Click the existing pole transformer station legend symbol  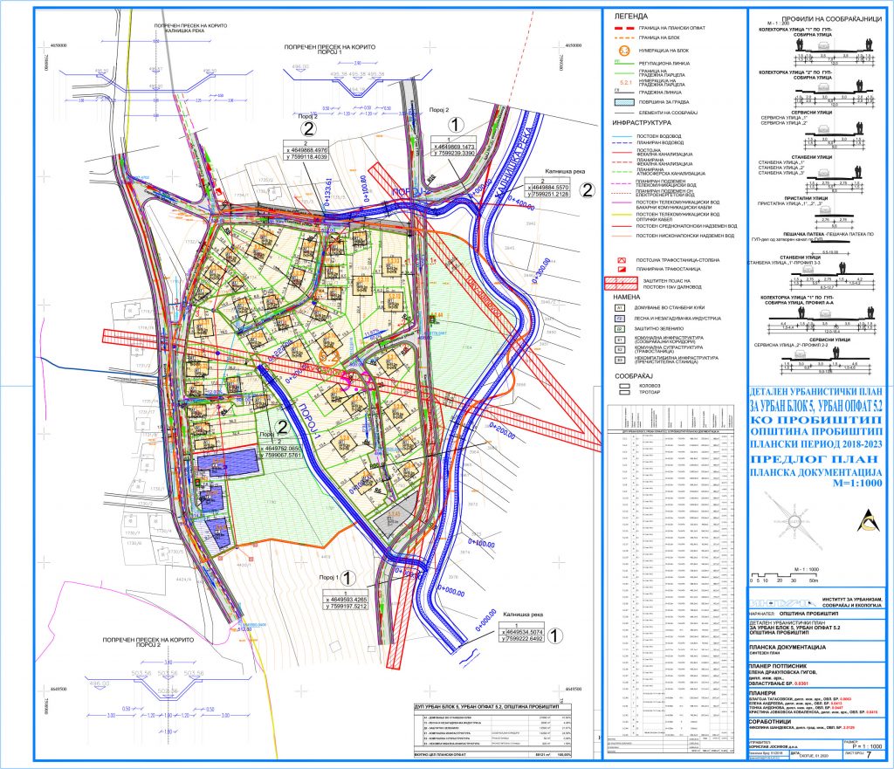pos(622,260)
